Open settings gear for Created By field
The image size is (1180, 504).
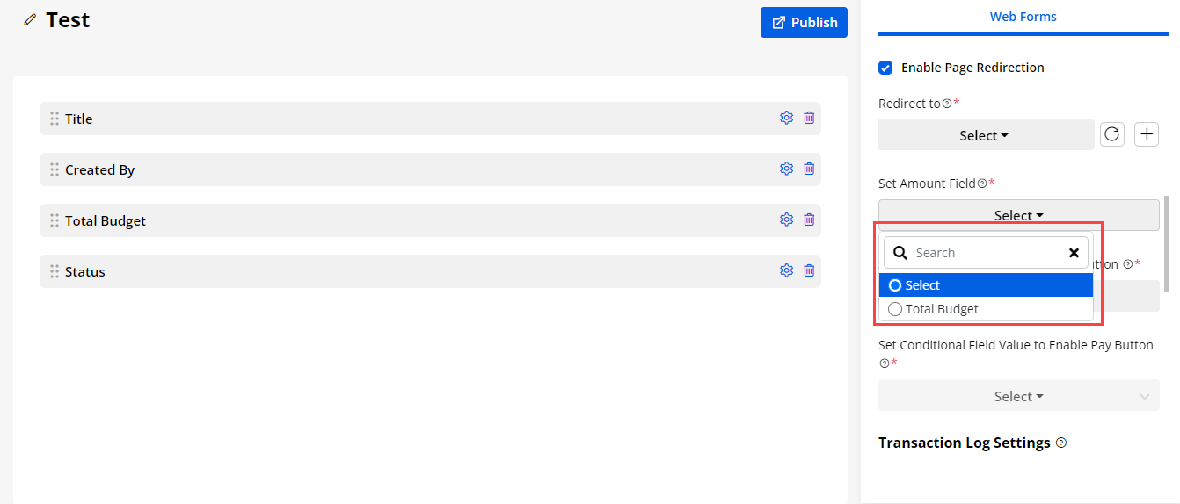[786, 169]
